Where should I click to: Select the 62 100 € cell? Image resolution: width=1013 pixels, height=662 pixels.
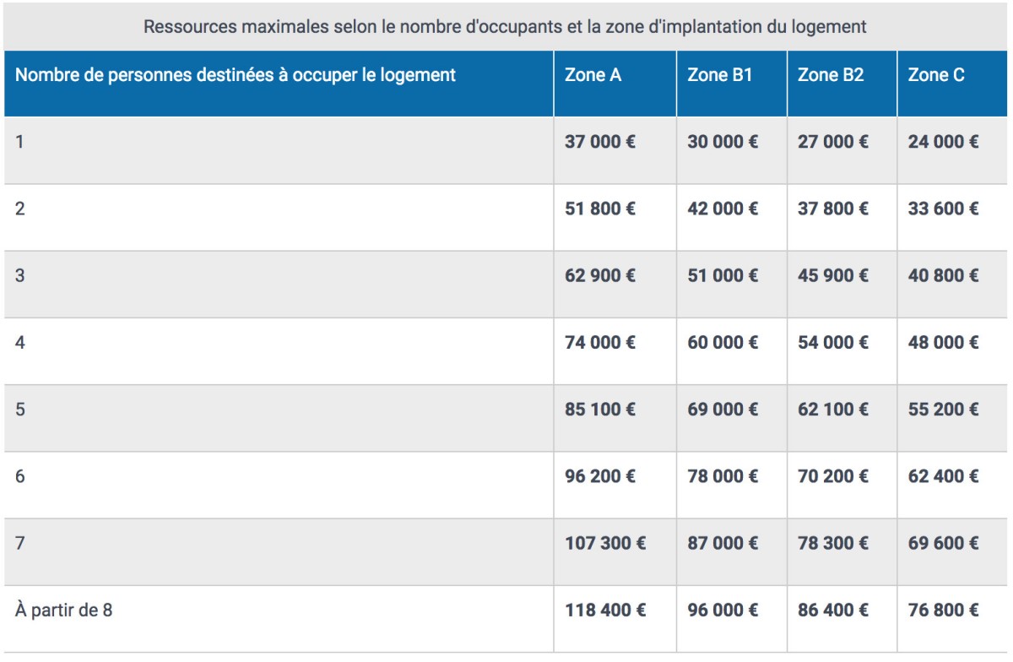(832, 410)
